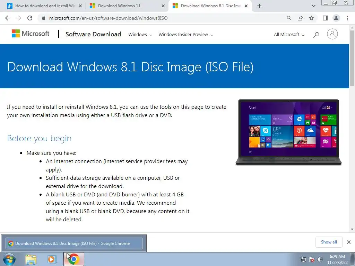Click the lock icon in address bar
355x266 pixels.
coord(44,18)
